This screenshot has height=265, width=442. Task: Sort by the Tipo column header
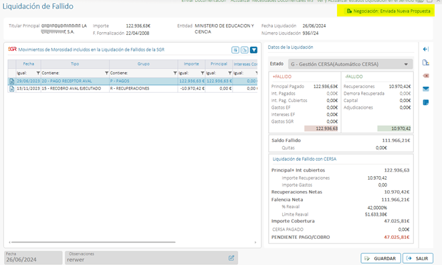click(75, 64)
